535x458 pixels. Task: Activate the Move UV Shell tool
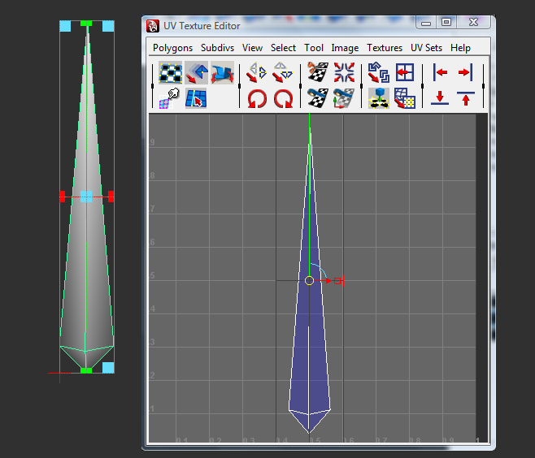click(196, 73)
